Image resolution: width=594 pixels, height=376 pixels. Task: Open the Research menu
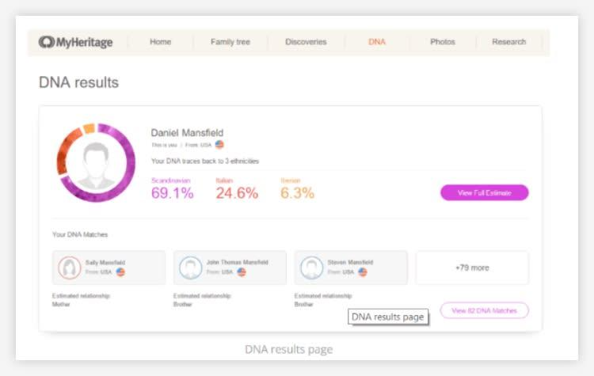point(508,42)
